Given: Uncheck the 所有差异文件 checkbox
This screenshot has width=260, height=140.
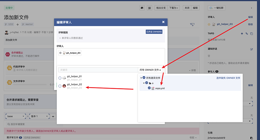Looking at the screenshot, I should [144, 78].
